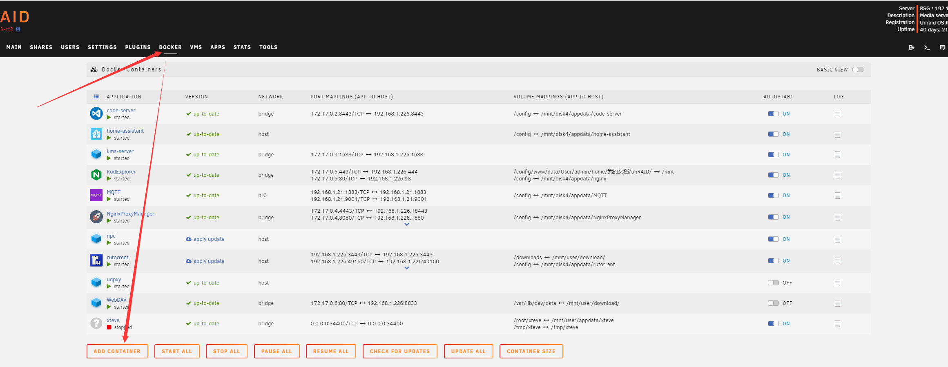Screen dimensions: 948x367
Task: Click the UPDATE ALL button
Action: tap(468, 351)
